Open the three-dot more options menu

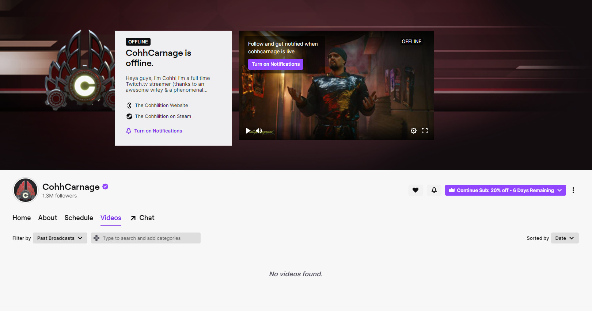pos(573,190)
